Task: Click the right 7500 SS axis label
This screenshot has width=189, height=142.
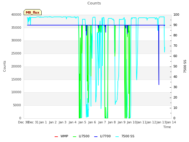Action: coord(185,66)
